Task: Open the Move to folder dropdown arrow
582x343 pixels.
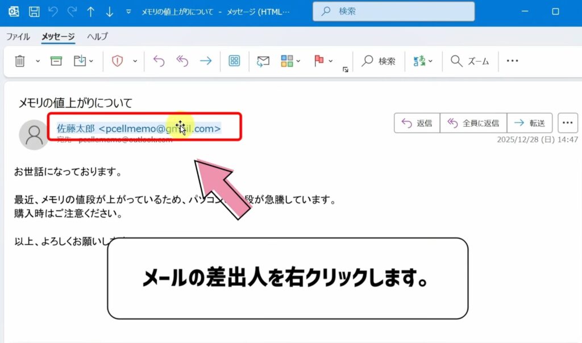Action: [91, 61]
